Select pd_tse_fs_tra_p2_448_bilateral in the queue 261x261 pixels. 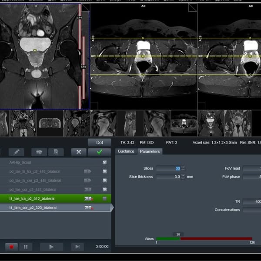point(55,171)
